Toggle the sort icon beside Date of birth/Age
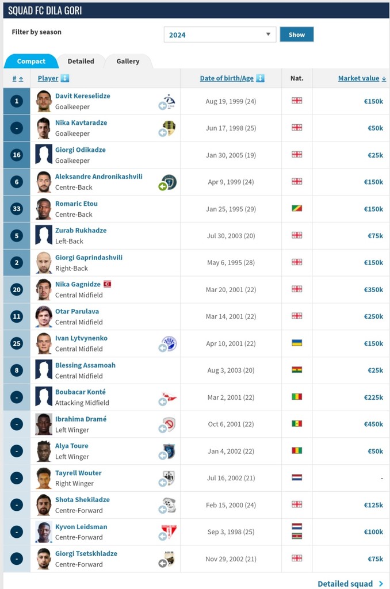This screenshot has width=390, height=589. (260, 78)
